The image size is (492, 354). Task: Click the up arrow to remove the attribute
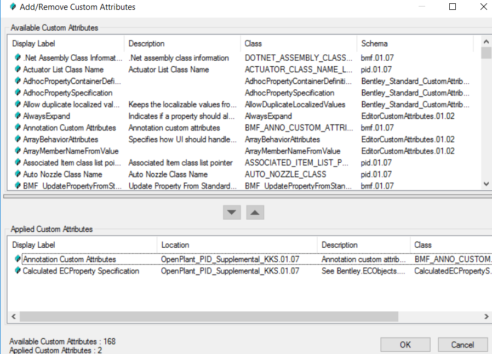[x=255, y=213]
